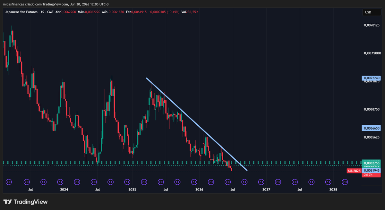Click the 0,0078125 price axis level
385x210 pixels.
[372, 25]
